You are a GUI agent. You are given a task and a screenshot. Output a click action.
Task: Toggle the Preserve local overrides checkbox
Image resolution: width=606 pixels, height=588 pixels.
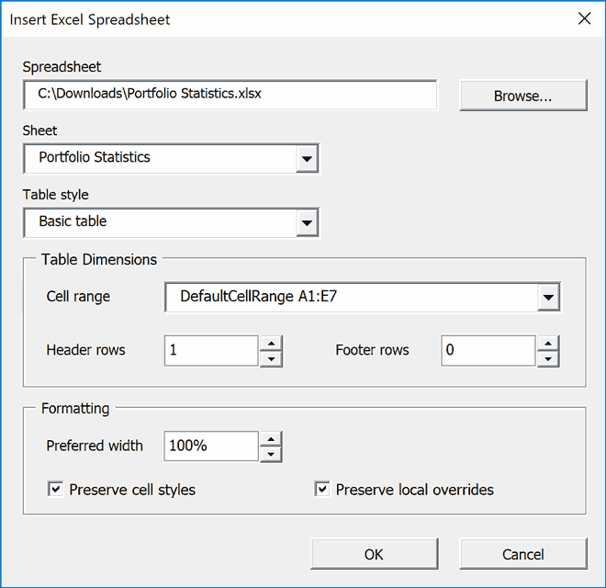[322, 489]
